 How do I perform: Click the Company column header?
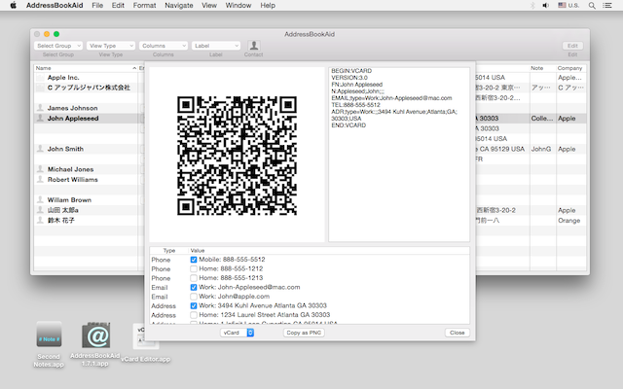[x=570, y=68]
